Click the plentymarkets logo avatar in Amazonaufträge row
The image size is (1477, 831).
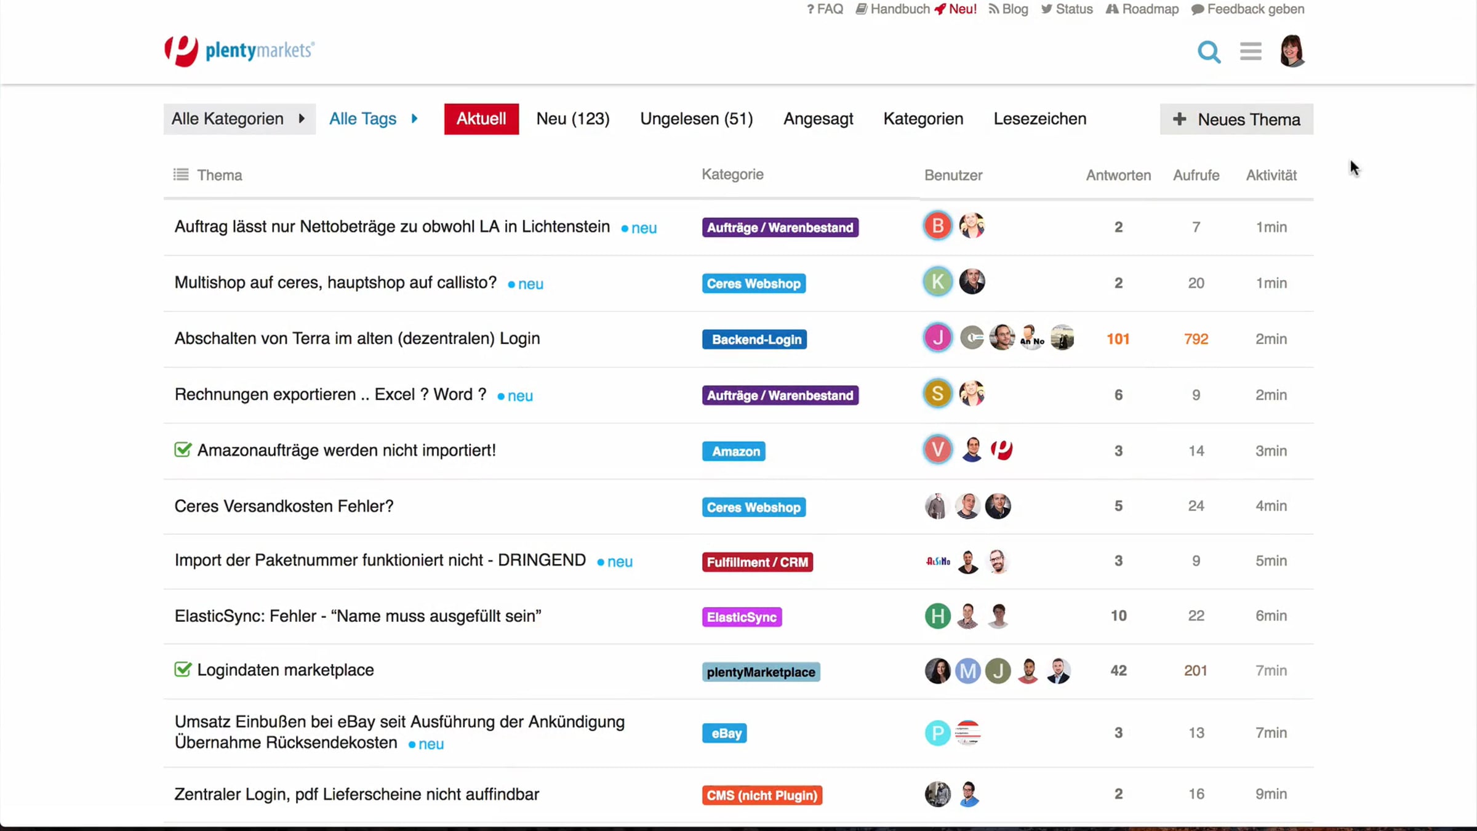1002,450
